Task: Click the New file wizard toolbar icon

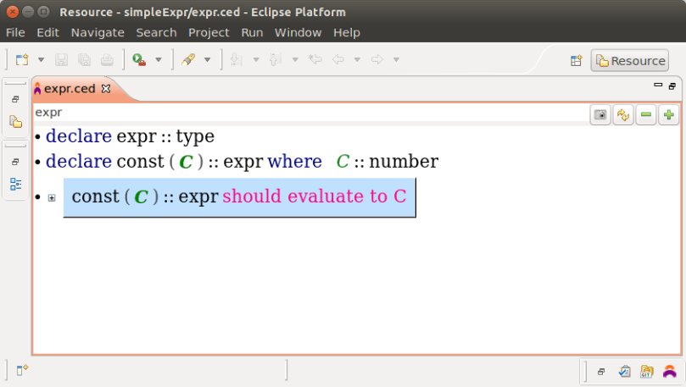Action: click(x=21, y=60)
